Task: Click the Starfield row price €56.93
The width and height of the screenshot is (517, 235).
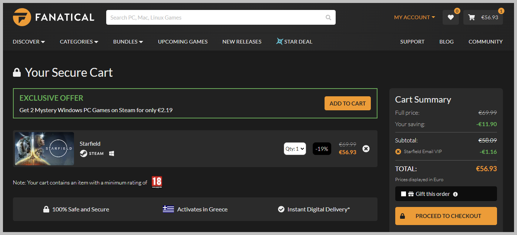Action: (x=348, y=152)
